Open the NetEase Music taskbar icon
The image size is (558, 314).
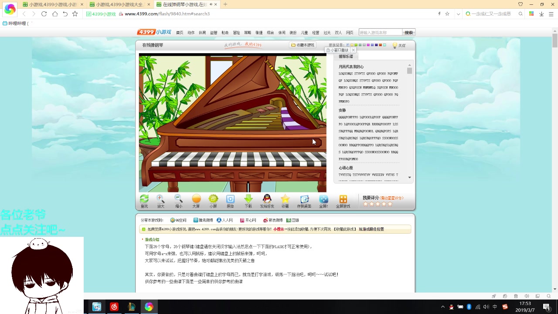[114, 307]
